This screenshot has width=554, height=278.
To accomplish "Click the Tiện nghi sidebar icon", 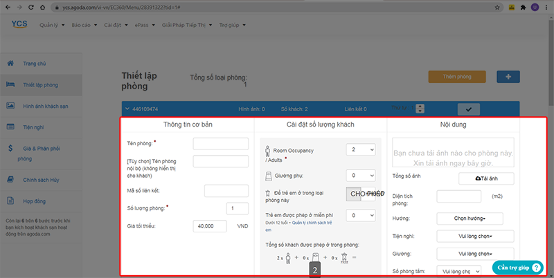I will click(10, 127).
